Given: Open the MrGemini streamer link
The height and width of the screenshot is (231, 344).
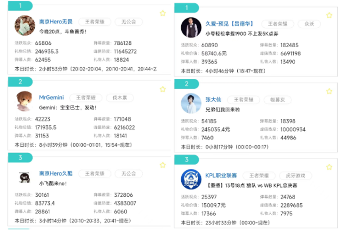Looking at the screenshot, I should 51,97.
